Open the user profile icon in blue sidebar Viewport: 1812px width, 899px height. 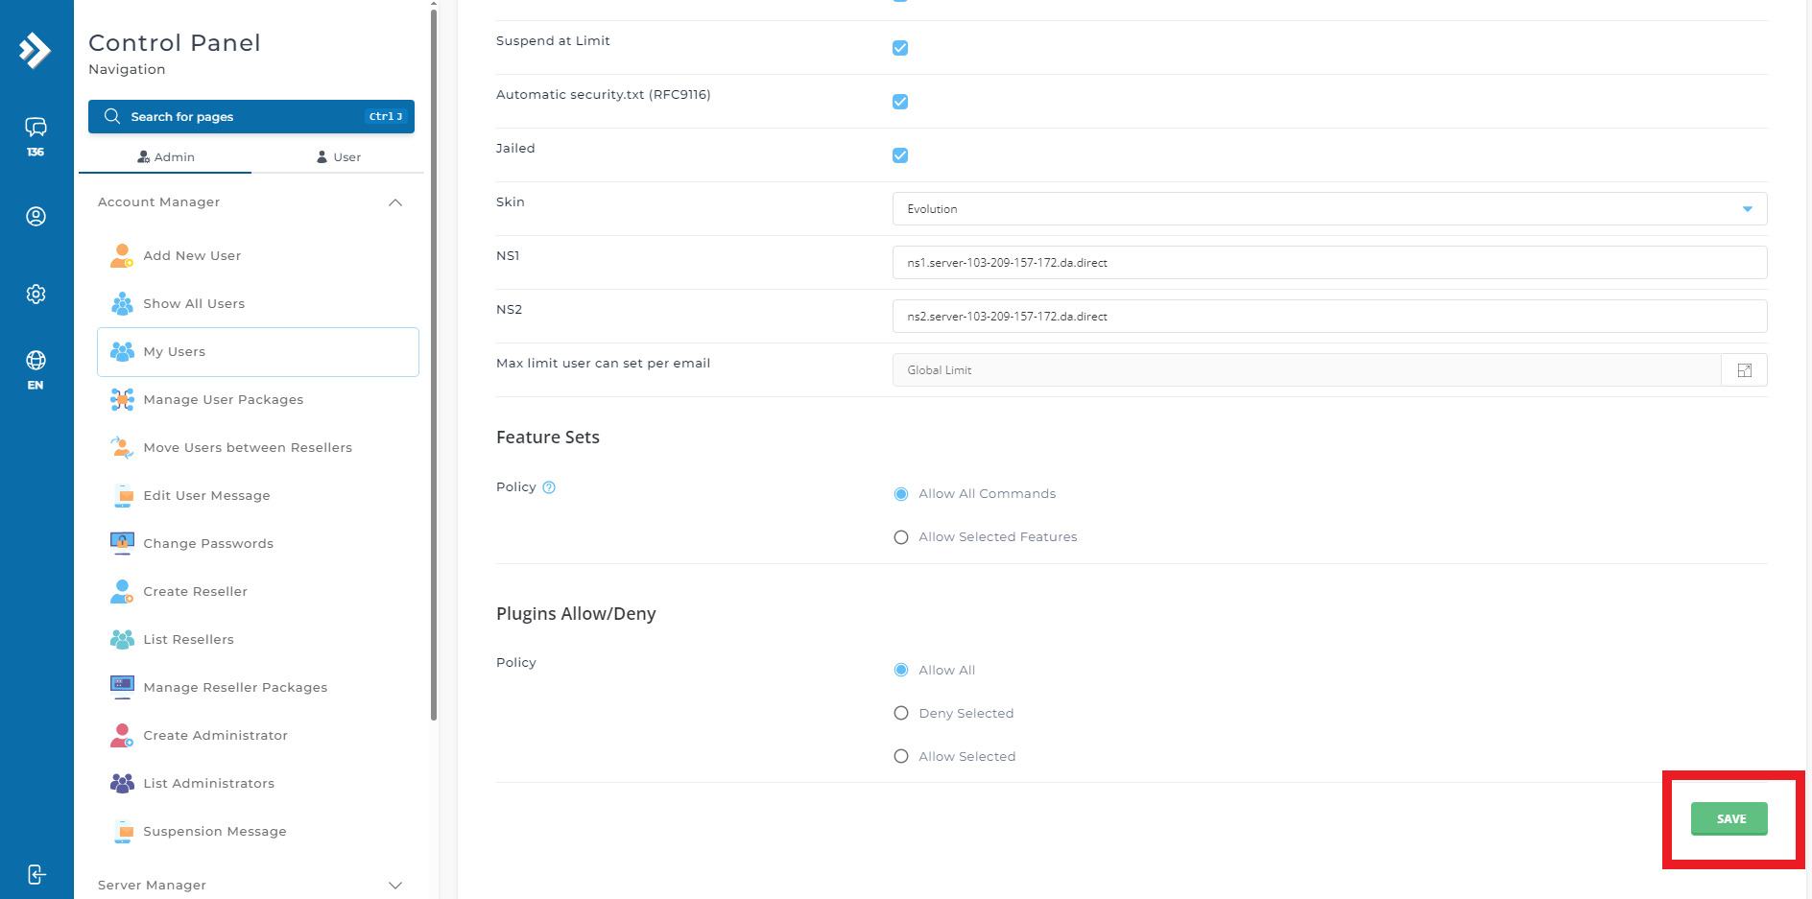(36, 217)
